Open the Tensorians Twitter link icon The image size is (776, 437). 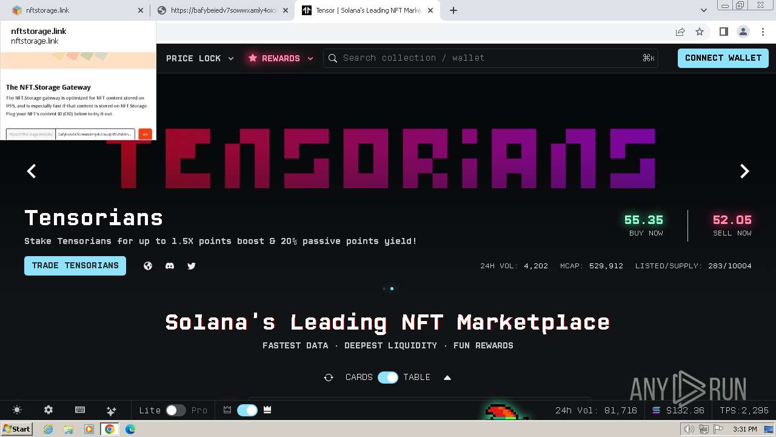[x=192, y=266]
